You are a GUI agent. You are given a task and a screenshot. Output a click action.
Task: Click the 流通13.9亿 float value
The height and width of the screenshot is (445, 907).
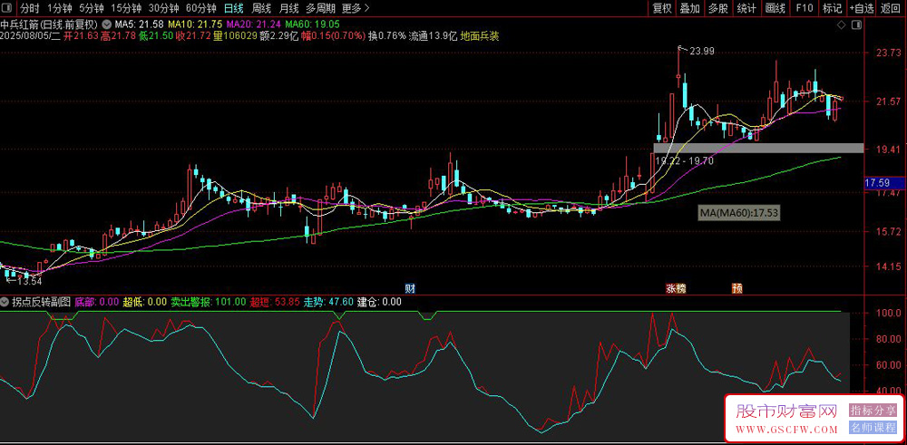[x=433, y=36]
